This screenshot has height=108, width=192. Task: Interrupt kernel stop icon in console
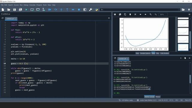[x=181, y=58]
